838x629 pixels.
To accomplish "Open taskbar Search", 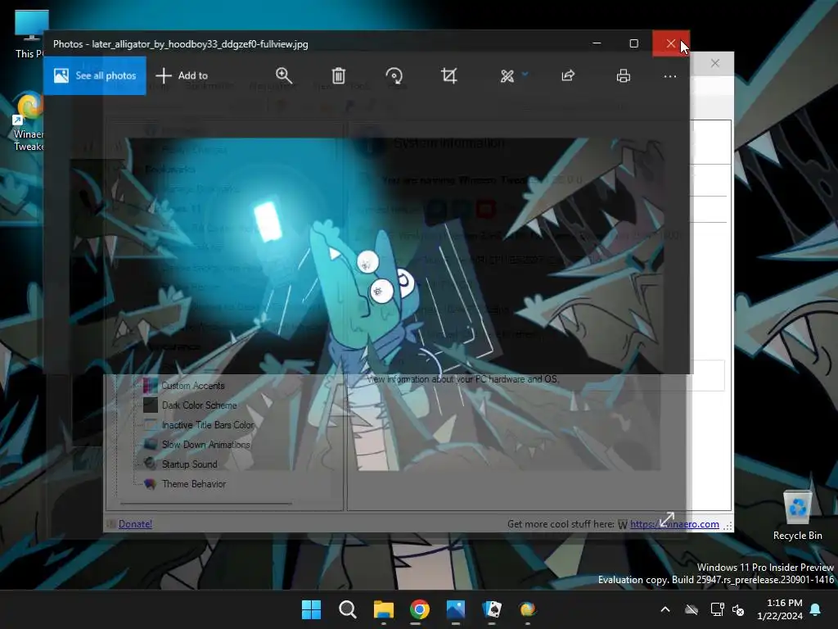I will click(347, 609).
